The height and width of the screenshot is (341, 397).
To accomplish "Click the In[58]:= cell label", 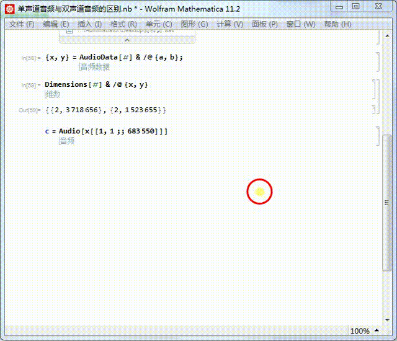I will [31, 58].
